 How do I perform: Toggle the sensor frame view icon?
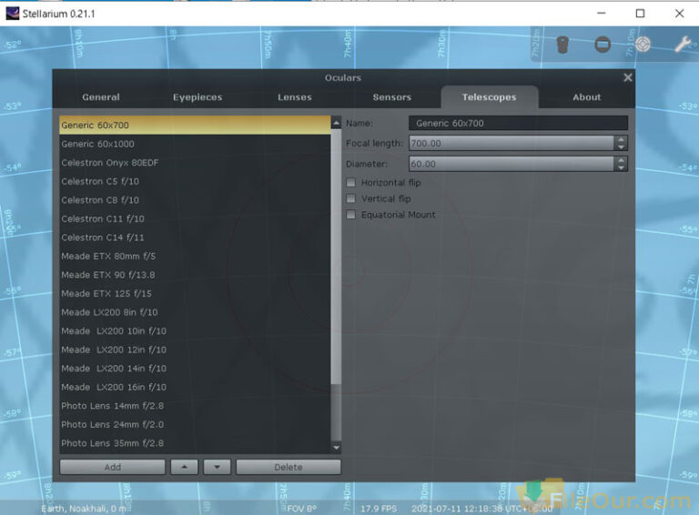[x=603, y=45]
